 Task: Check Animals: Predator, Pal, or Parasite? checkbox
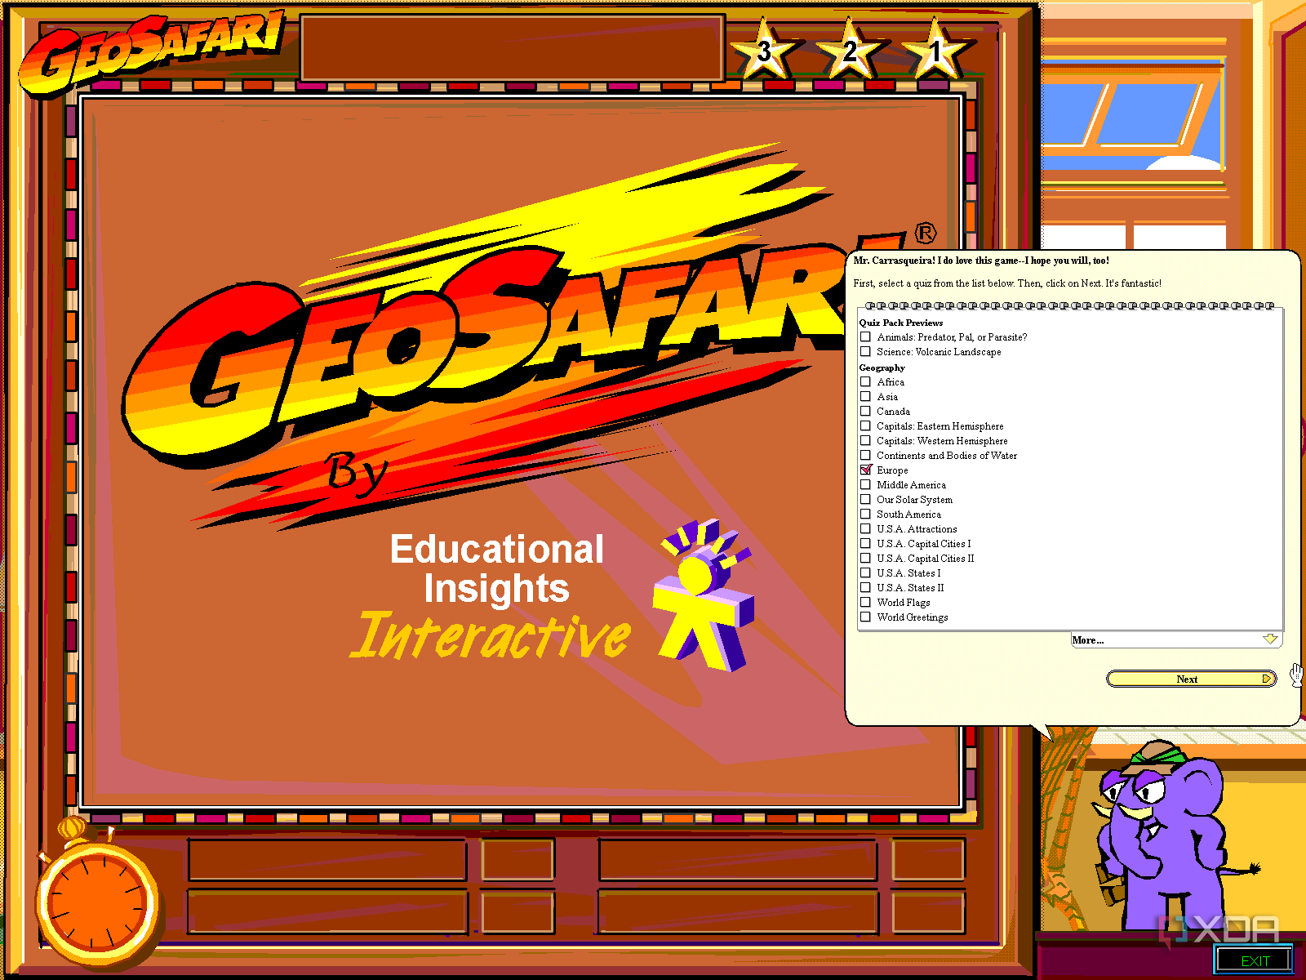coord(865,336)
